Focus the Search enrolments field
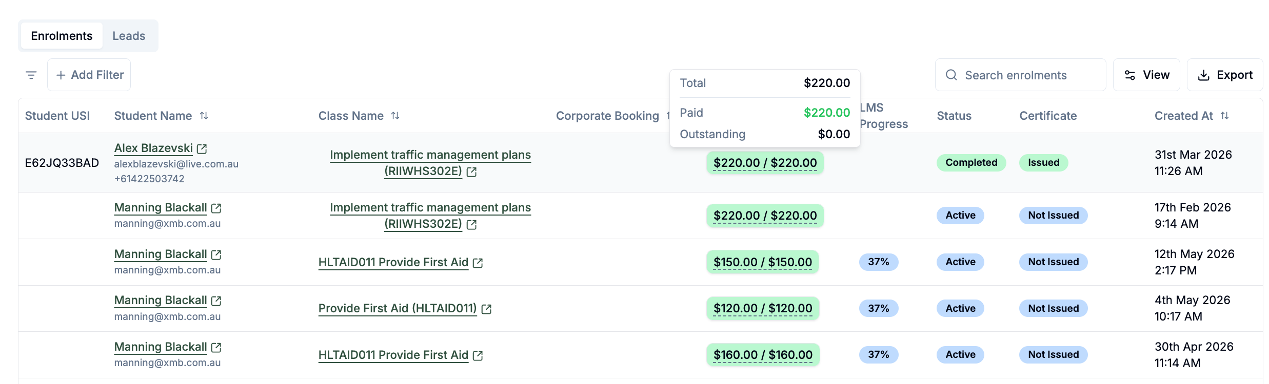1269x384 pixels. 1020,75
